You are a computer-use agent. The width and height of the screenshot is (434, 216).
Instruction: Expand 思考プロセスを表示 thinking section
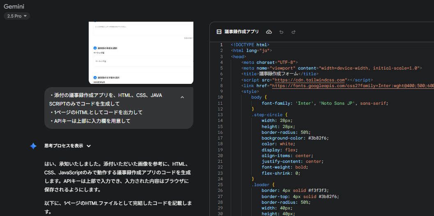(x=67, y=146)
